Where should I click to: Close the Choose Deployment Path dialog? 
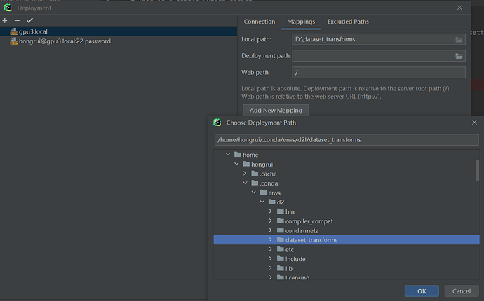(x=474, y=122)
